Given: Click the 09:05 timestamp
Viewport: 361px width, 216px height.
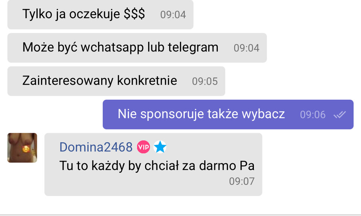Looking at the screenshot, I should coord(205,82).
